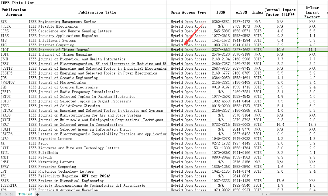Image resolution: width=328 pixels, height=196 pixels.
Task: Select JIOT's impact factor 10.6
Action: coord(280,50)
